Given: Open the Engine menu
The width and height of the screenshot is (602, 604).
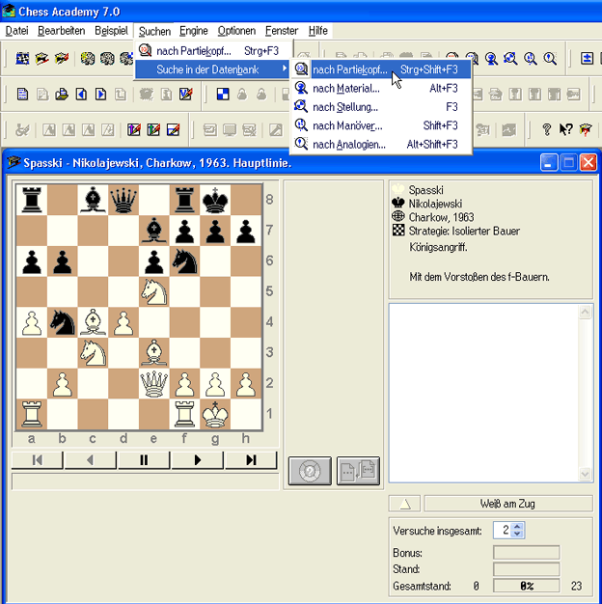Looking at the screenshot, I should pos(194,31).
